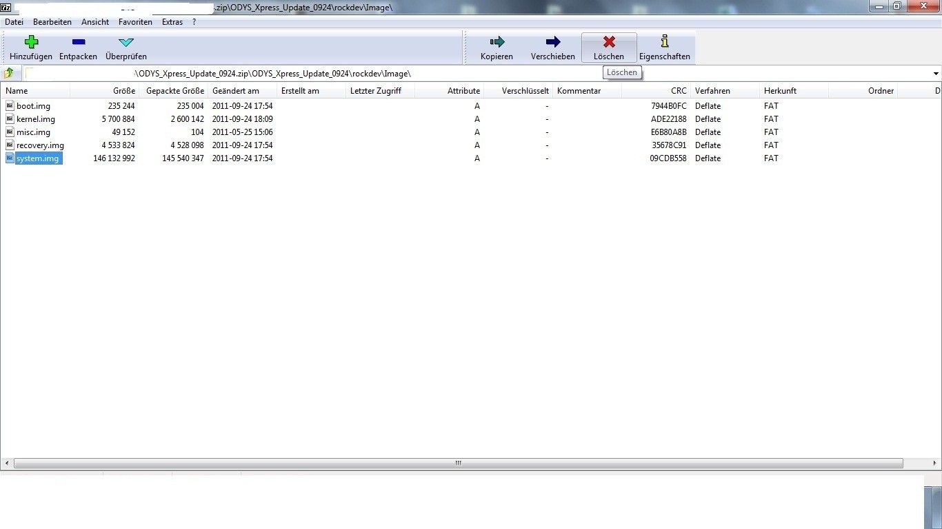Click CRC value ADE22188

(669, 119)
